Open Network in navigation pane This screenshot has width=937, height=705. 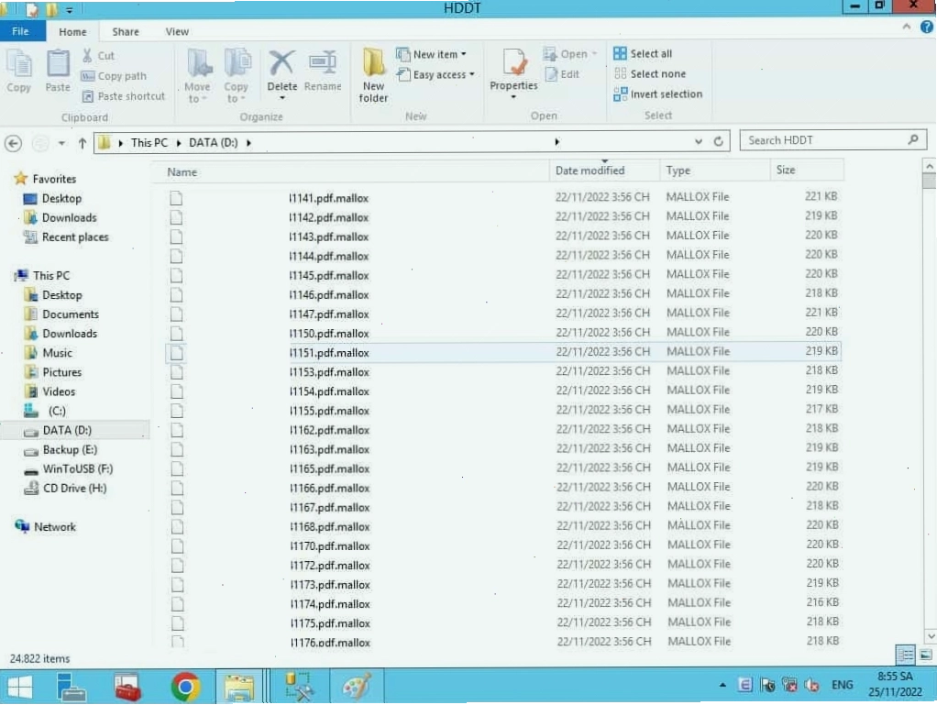click(46, 527)
